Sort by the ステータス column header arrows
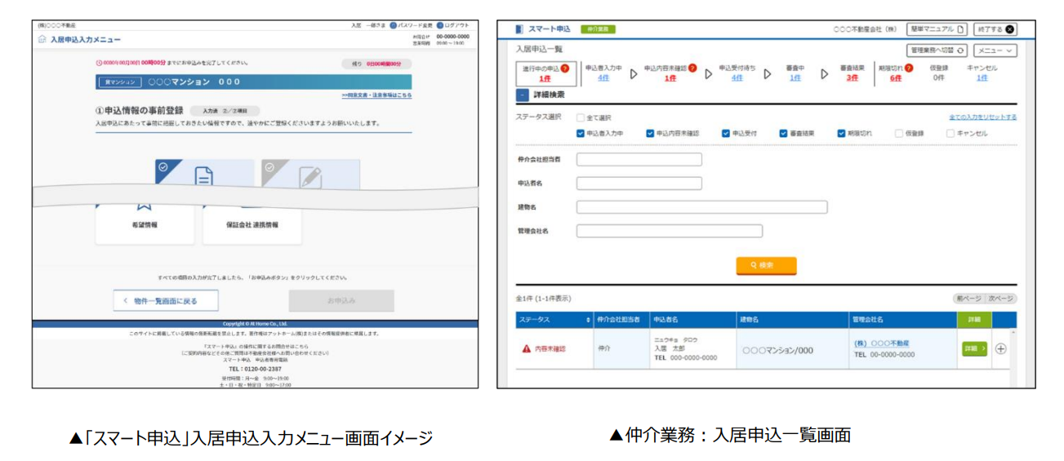This screenshot has width=1064, height=461. tap(588, 320)
